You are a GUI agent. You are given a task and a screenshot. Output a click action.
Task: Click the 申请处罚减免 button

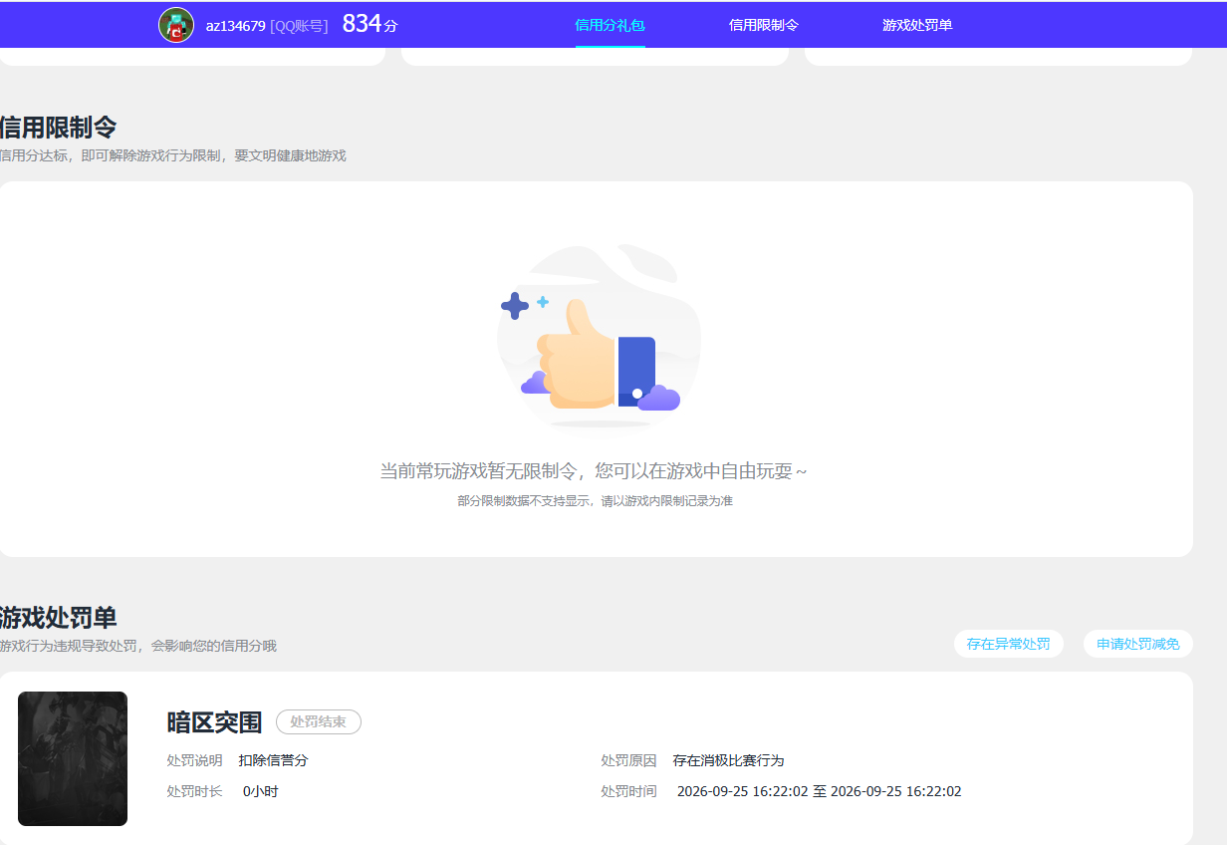[1138, 644]
